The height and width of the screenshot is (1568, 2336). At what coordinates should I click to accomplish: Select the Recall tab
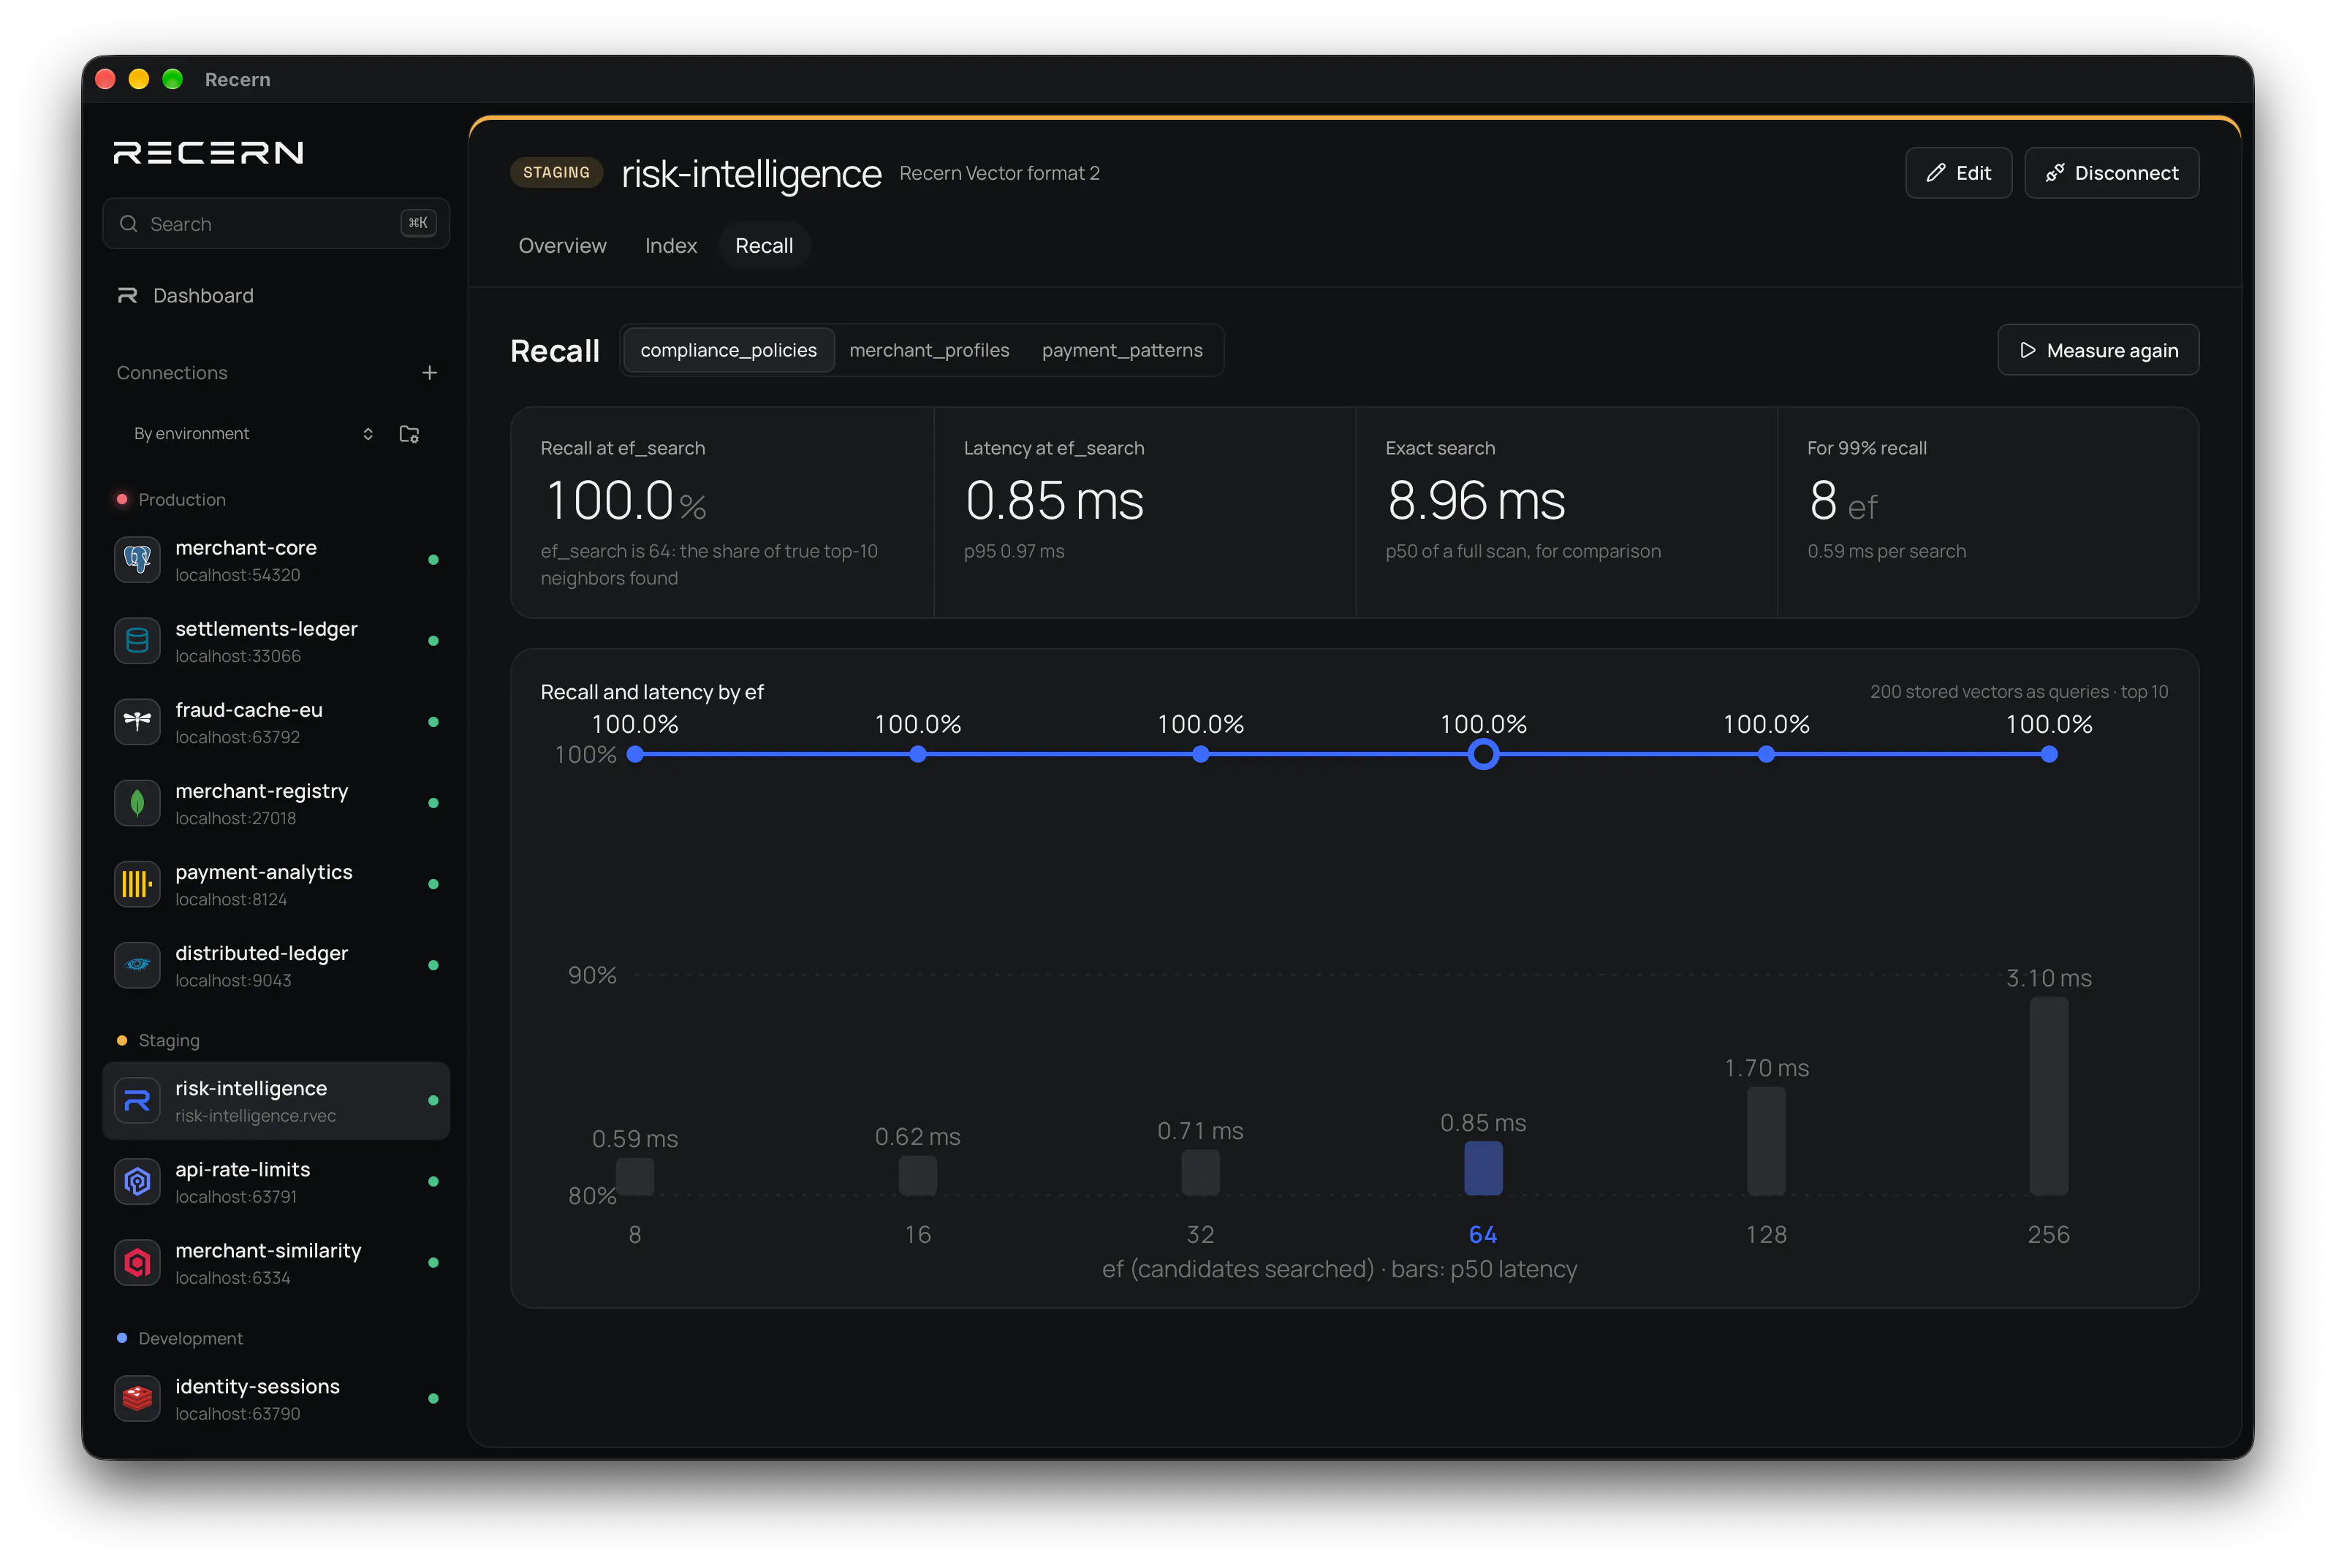(x=765, y=246)
